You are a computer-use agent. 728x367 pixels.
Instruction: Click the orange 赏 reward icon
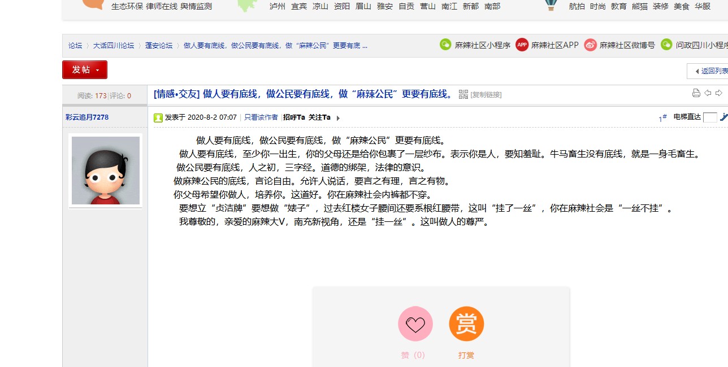point(466,324)
